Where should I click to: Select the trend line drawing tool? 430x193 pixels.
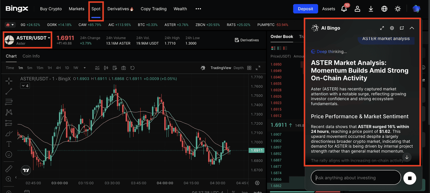[x=9, y=91]
